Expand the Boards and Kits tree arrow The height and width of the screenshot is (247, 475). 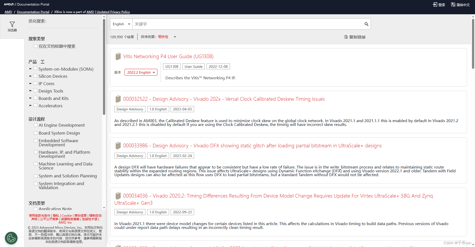pos(31,98)
